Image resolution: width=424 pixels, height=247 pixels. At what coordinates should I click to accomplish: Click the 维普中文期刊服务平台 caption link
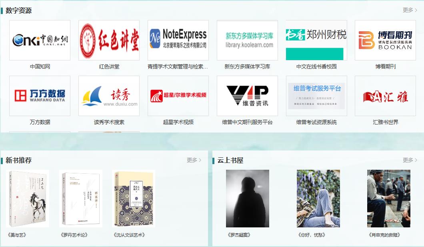(x=247, y=122)
